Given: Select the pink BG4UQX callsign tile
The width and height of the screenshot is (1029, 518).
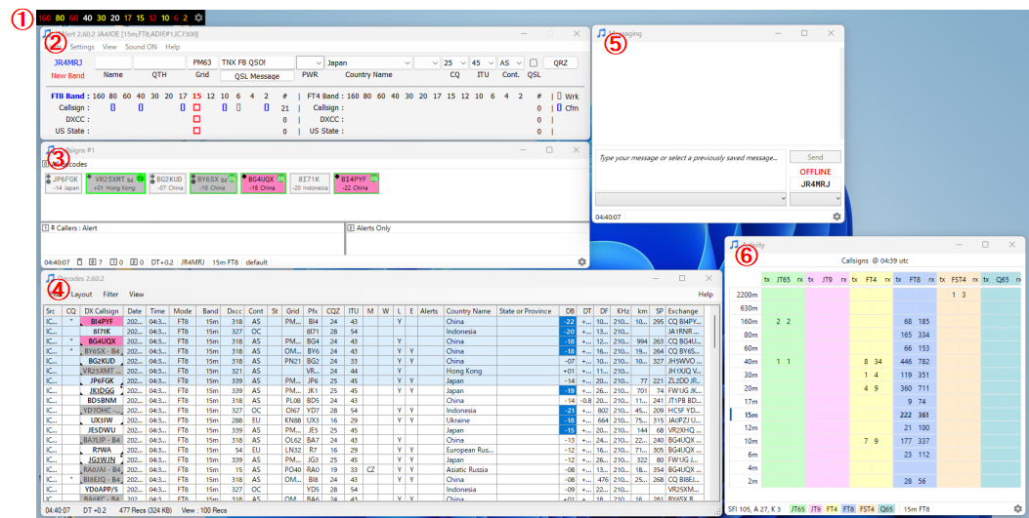Looking at the screenshot, I should click(263, 182).
